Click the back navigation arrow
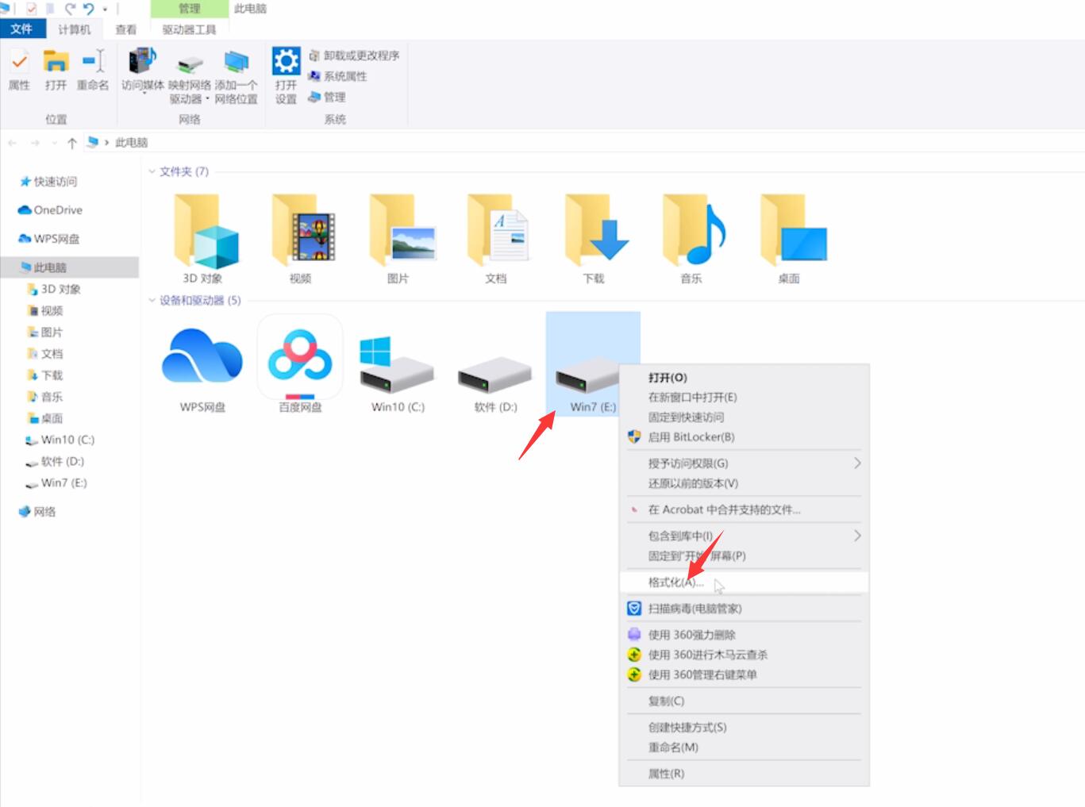The image size is (1085, 807). click(x=13, y=143)
